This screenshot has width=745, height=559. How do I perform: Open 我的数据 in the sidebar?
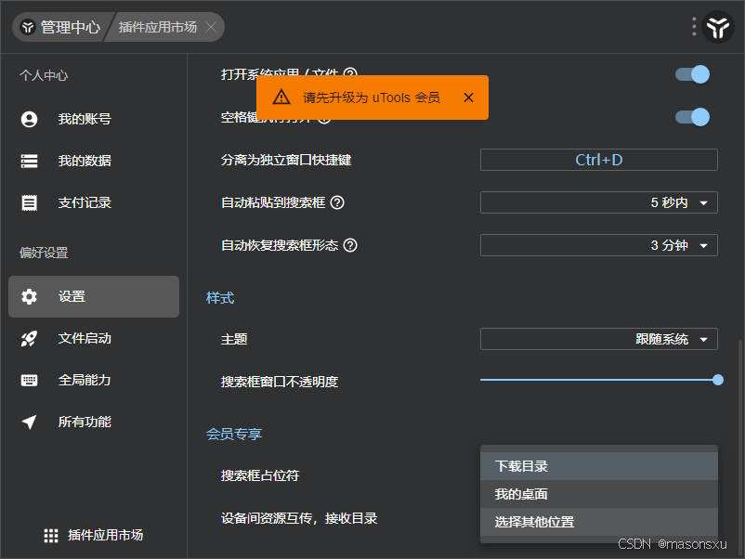(x=94, y=161)
